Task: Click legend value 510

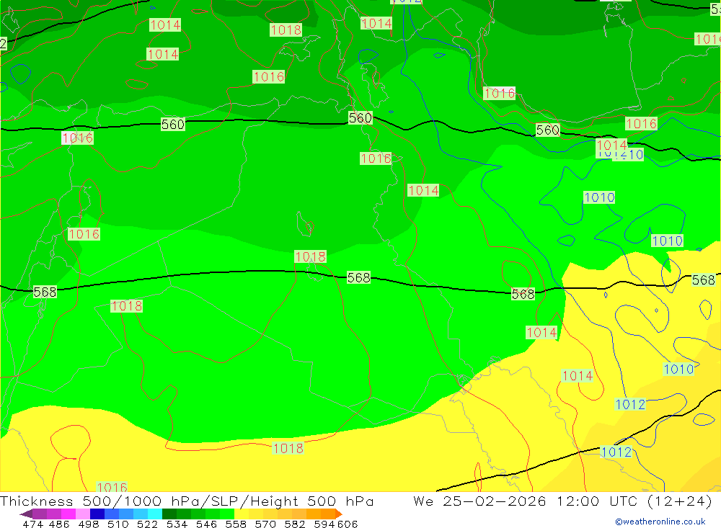Action: 118,524
